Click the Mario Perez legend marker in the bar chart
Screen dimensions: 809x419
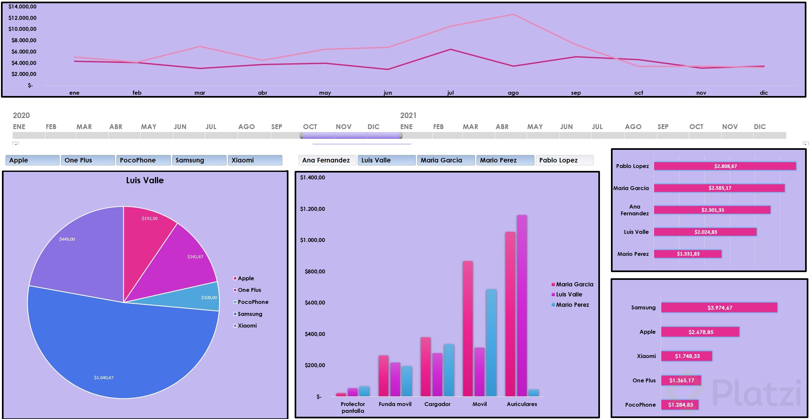click(553, 305)
